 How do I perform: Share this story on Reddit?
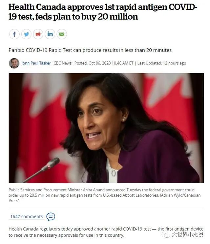pos(38,34)
